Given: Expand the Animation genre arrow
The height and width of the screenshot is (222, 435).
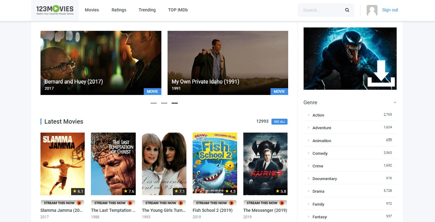Looking at the screenshot, I should tap(309, 141).
